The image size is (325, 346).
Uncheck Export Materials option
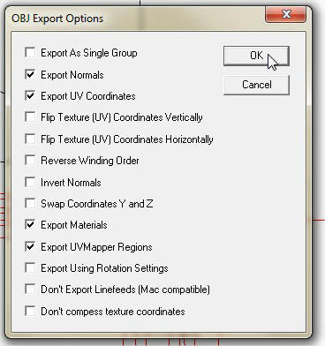coord(31,225)
